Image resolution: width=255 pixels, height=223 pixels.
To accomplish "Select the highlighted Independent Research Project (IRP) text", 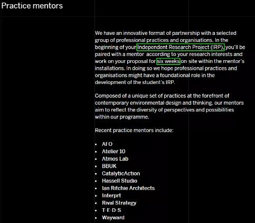I will coord(181,47).
